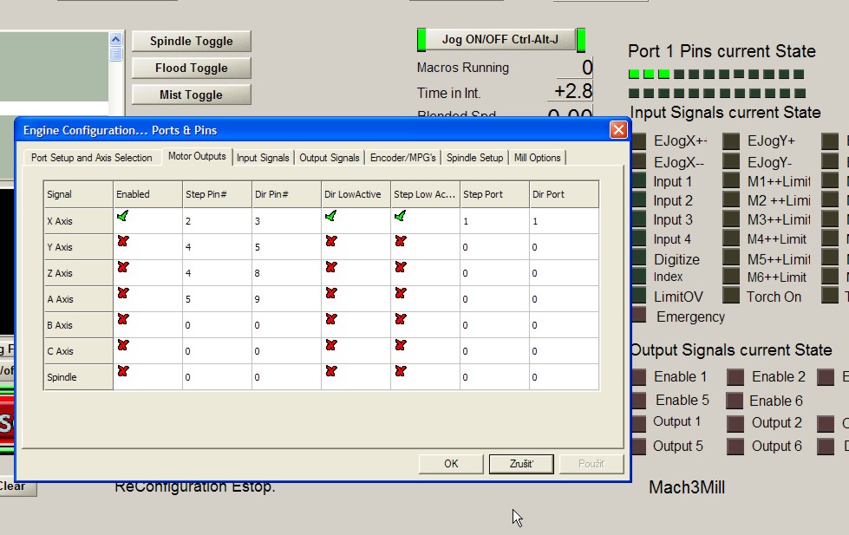Click the Jog ON/OFF Ctrl-Alt-J button
This screenshot has width=849, height=535.
pyautogui.click(x=500, y=40)
